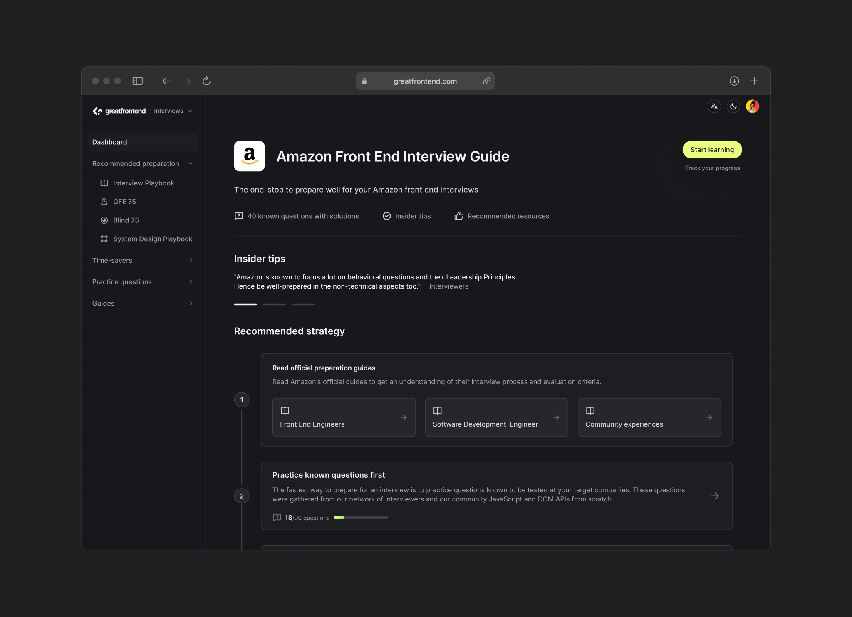Click the Amazon logo thumbnail
This screenshot has height=617, width=852.
click(249, 156)
